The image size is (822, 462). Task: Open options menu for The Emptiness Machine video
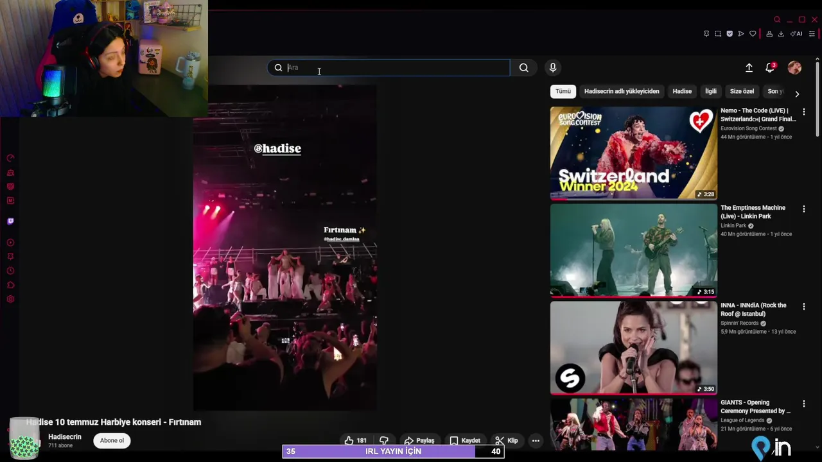pos(803,209)
